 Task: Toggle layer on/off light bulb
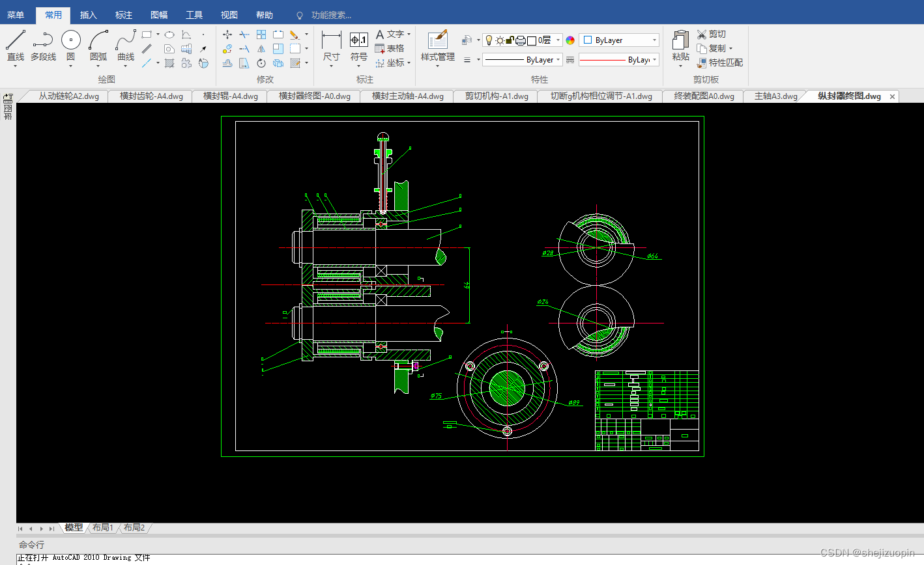point(489,40)
